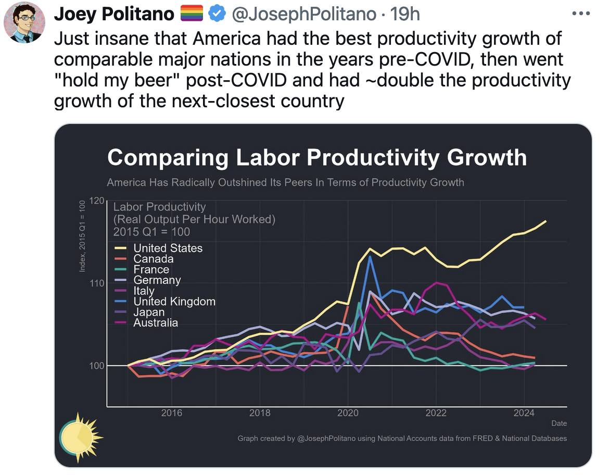Viewport: 609px width, 475px height.
Task: Open the @JosephPolitano handle link
Action: tap(303, 15)
